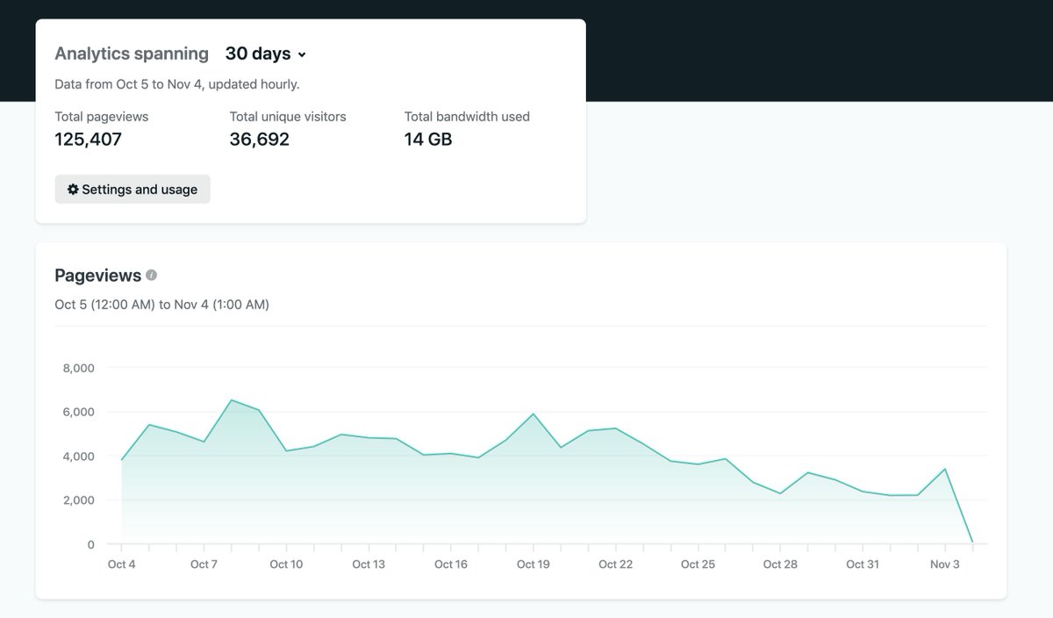Expand the 30 days duration dropdown
The width and height of the screenshot is (1053, 618).
coord(259,54)
